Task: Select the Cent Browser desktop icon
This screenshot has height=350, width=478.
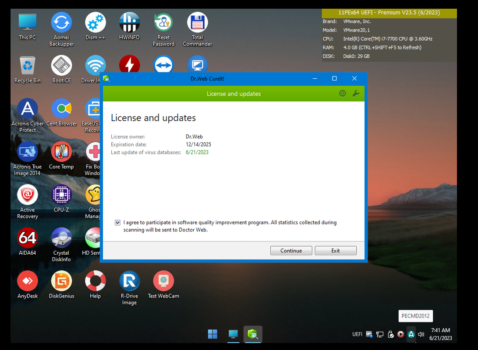Action: pos(62,113)
